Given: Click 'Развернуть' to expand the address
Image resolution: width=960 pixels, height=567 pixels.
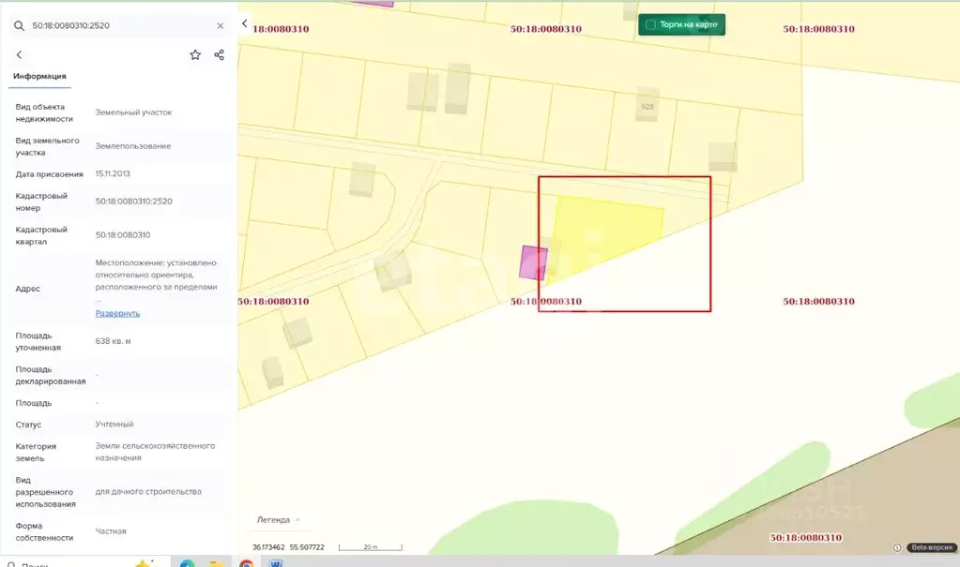Looking at the screenshot, I should (117, 313).
